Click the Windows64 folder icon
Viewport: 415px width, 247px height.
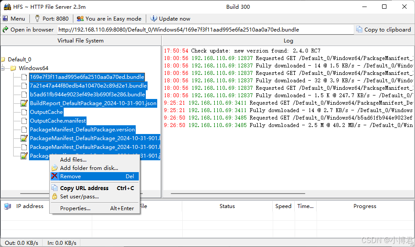click(13, 68)
